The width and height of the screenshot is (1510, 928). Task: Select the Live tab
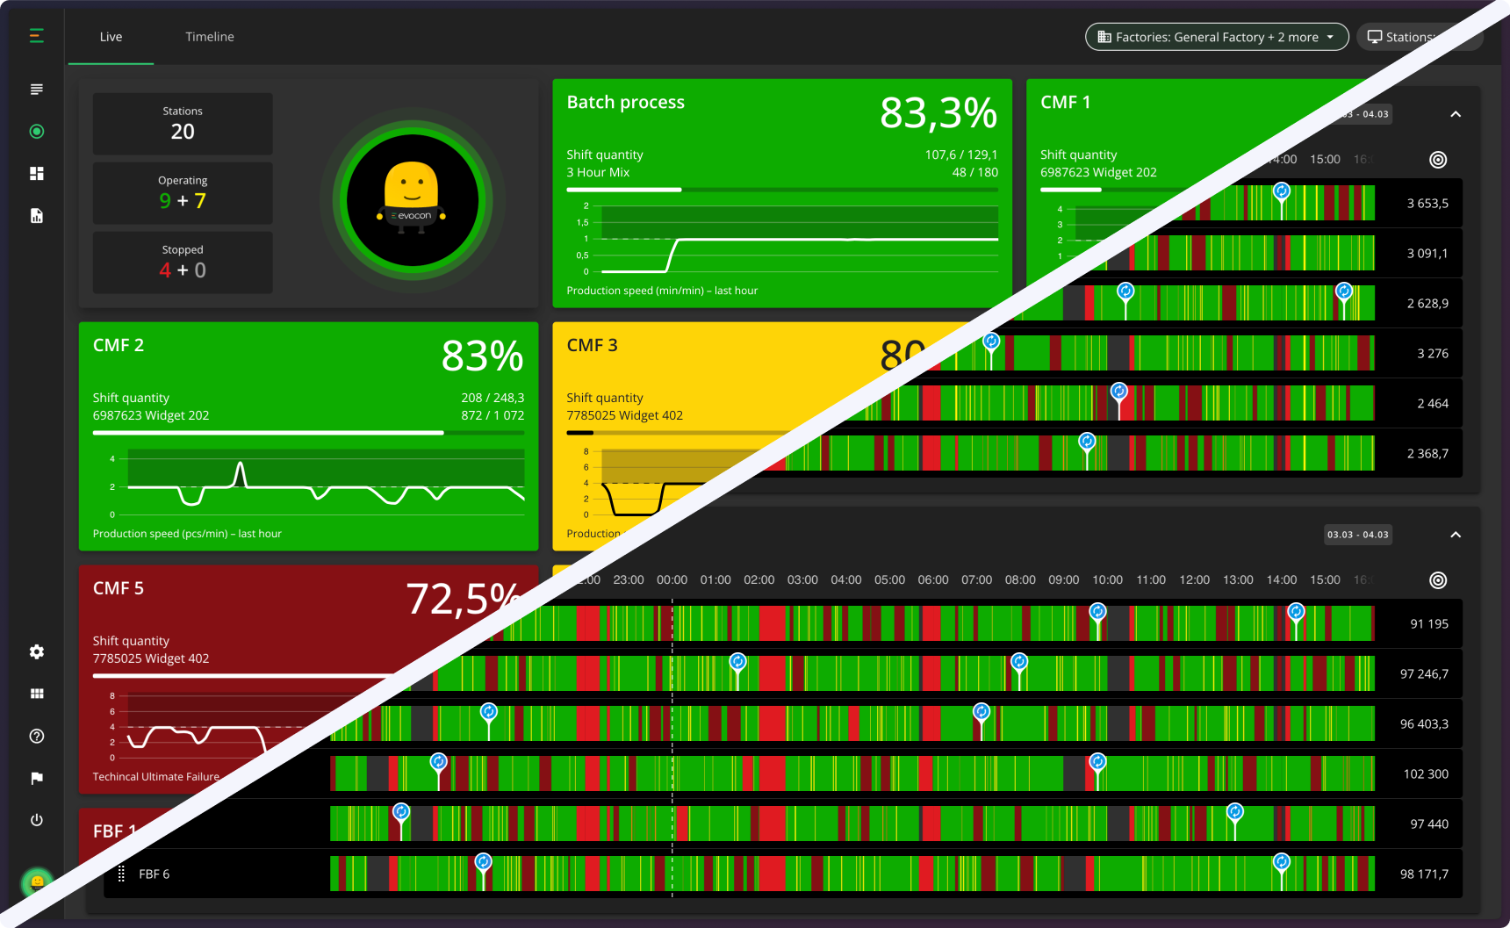pyautogui.click(x=111, y=37)
